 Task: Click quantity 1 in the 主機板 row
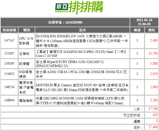coord(137,53)
